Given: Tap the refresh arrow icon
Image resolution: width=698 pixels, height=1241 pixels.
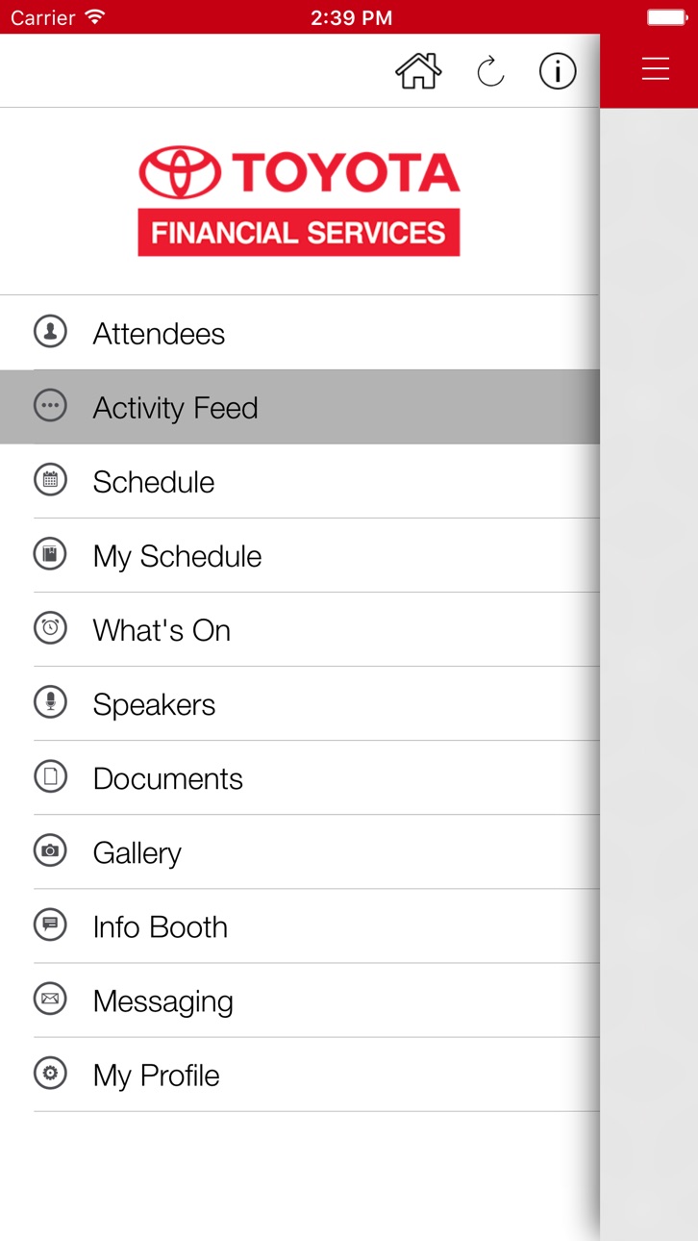Looking at the screenshot, I should (x=490, y=71).
